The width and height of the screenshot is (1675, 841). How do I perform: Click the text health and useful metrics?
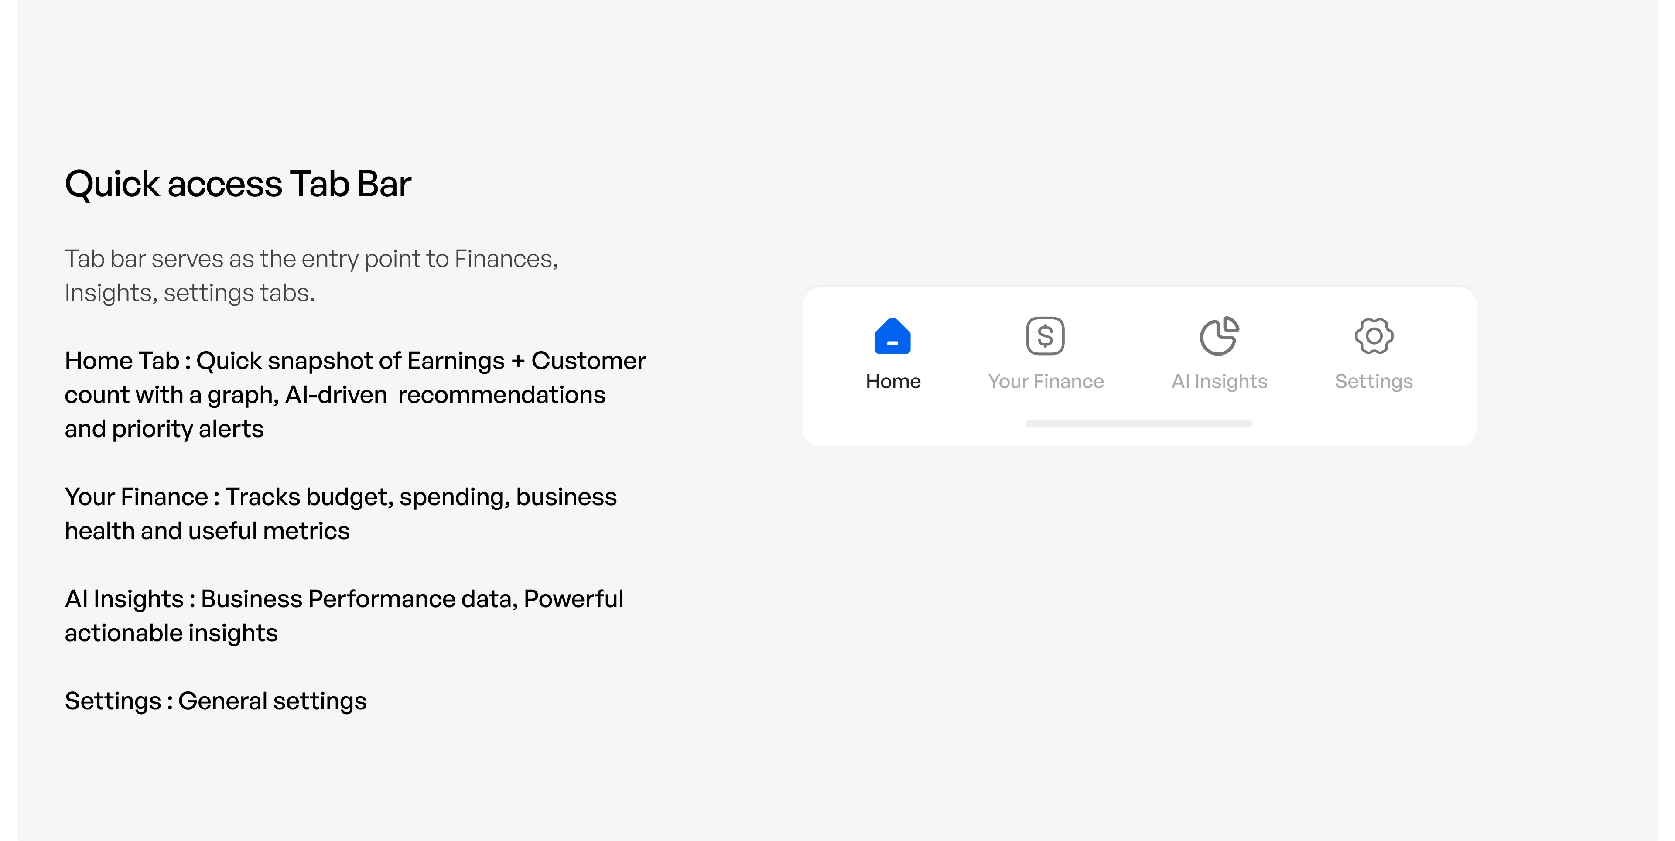208,531
